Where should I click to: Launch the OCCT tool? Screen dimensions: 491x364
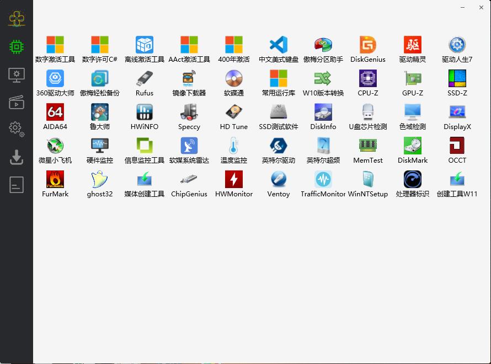(457, 146)
